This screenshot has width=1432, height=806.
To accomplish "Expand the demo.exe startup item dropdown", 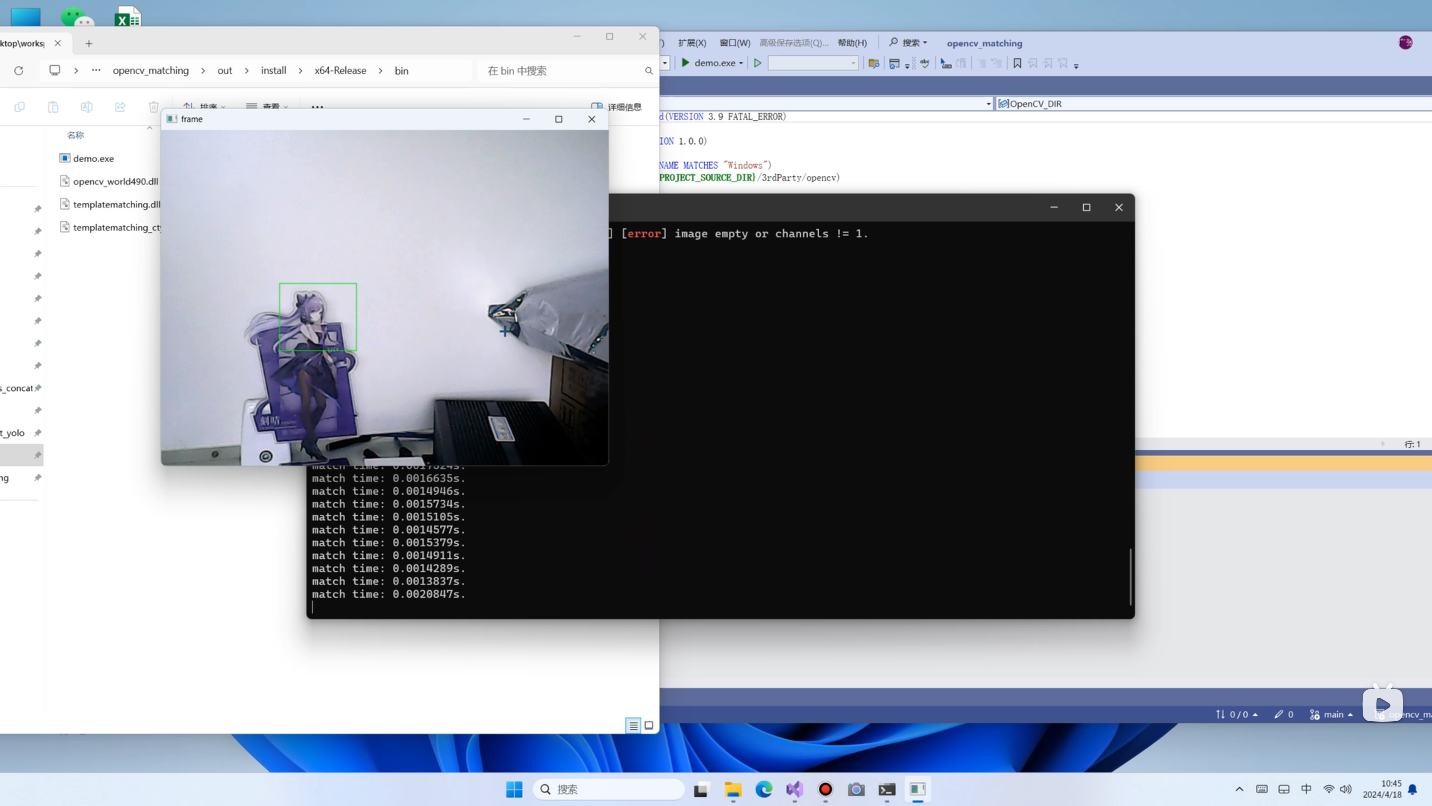I will coord(741,63).
